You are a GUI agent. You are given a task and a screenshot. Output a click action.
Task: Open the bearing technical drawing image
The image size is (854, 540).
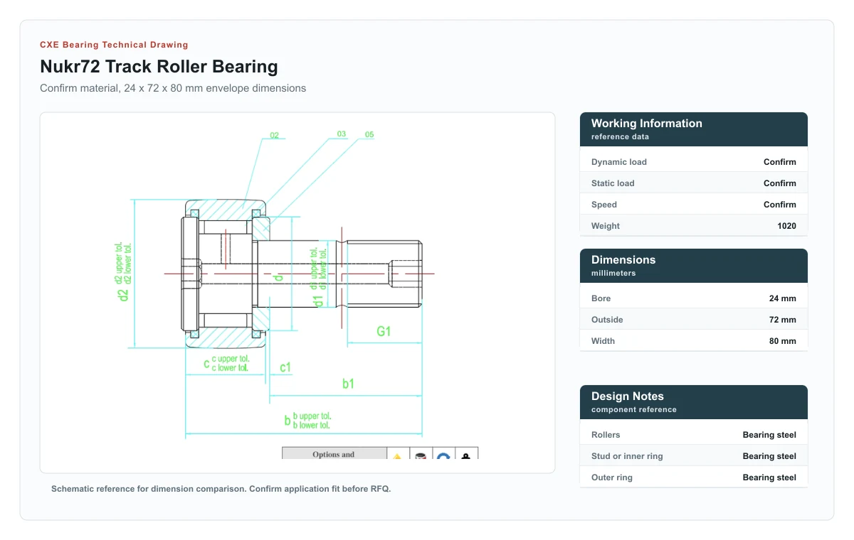pyautogui.click(x=297, y=293)
